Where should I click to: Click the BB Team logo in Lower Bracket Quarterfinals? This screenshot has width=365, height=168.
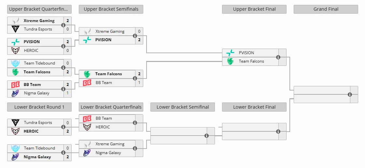[x=87, y=118]
